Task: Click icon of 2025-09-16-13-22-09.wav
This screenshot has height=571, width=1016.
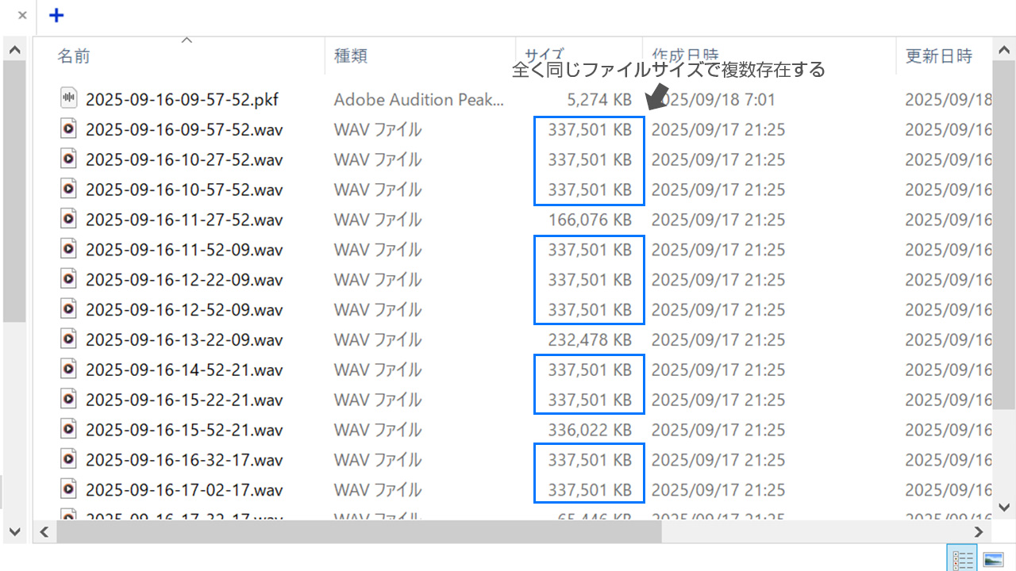Action: (x=69, y=339)
